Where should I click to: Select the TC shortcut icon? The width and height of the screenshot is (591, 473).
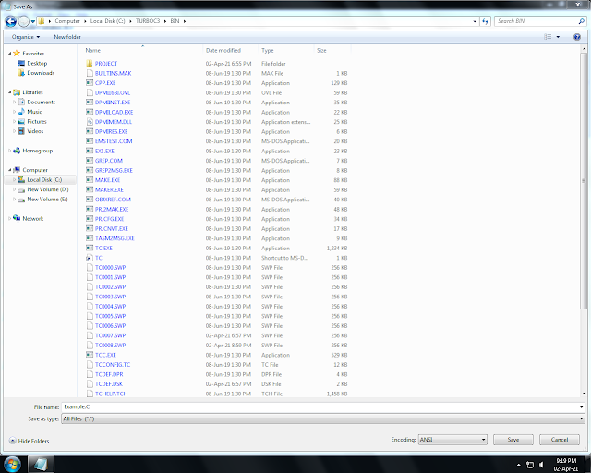pos(90,258)
